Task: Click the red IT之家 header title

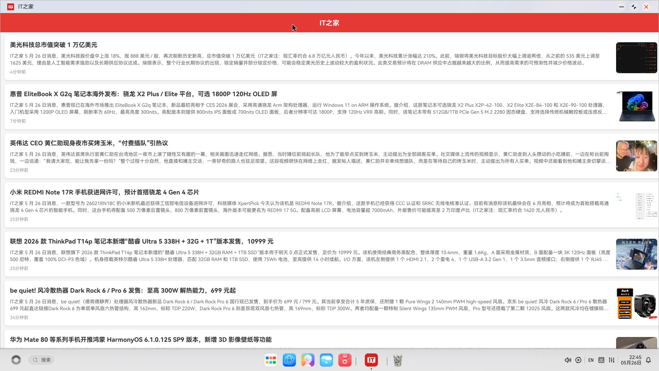Action: (329, 23)
